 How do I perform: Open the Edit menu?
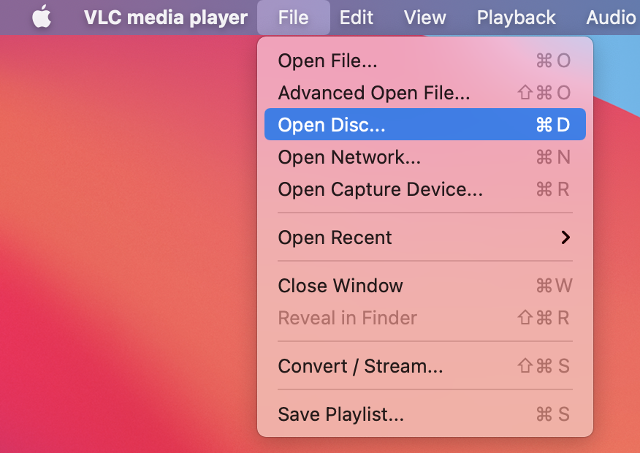(356, 17)
